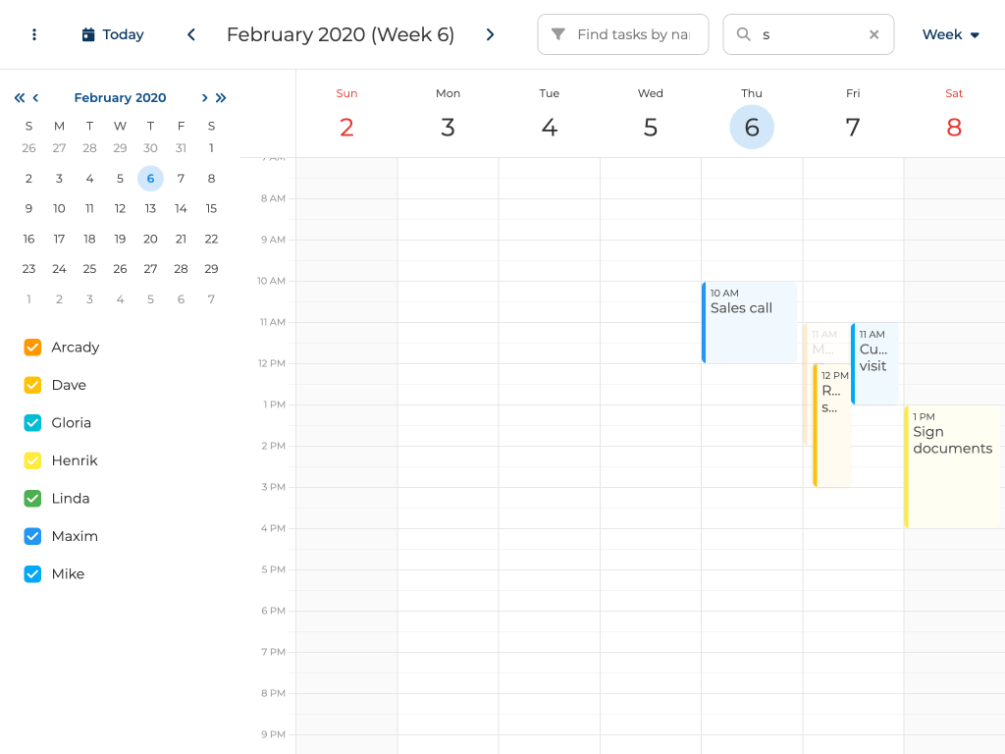
Task: Toggle the yellow Henrik color checkbox
Action: pyautogui.click(x=32, y=460)
